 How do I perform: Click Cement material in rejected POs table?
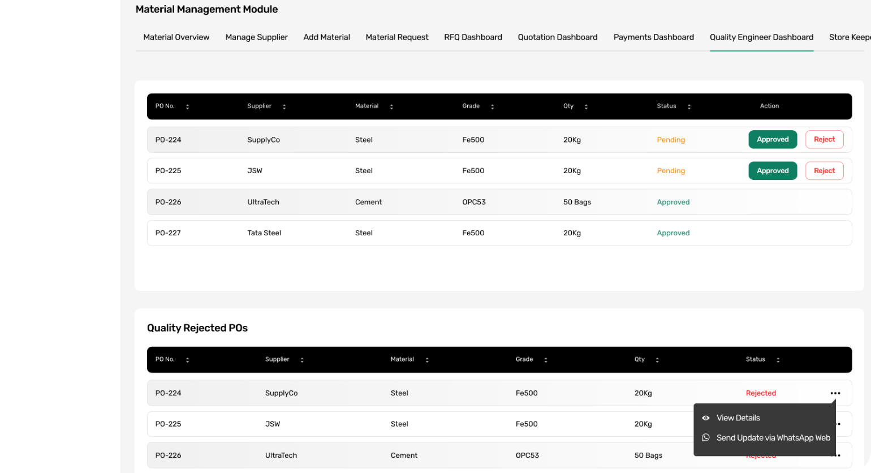click(404, 455)
